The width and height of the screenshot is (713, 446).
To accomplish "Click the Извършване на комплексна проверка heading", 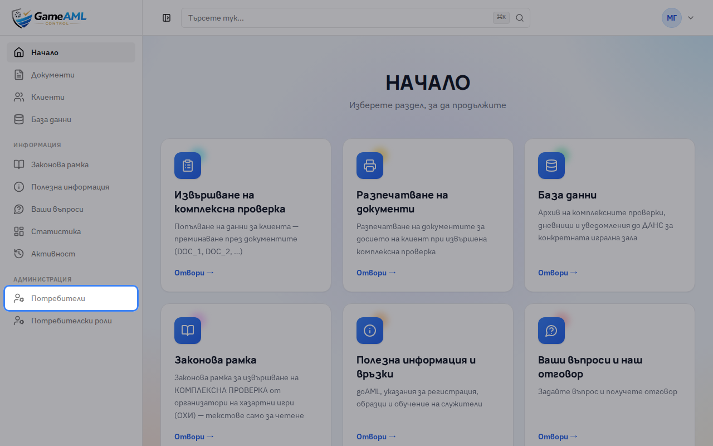I will (x=230, y=202).
